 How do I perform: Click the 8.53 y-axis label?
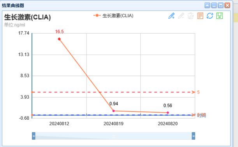coord(25,76)
